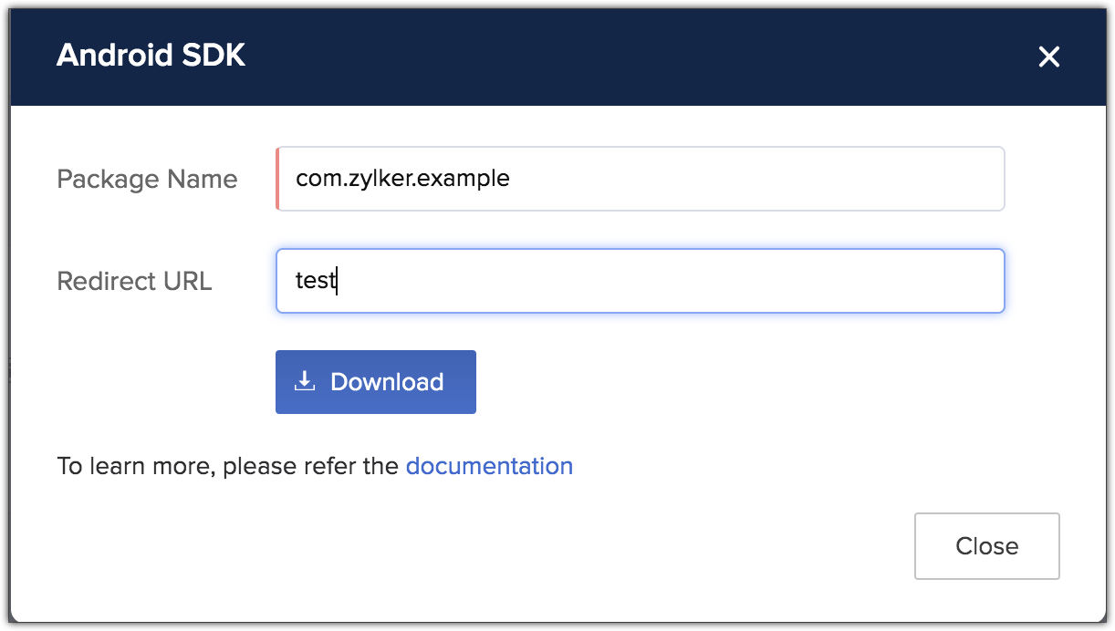Open the documentation link
Screen dimensions: 1115x631
489,466
